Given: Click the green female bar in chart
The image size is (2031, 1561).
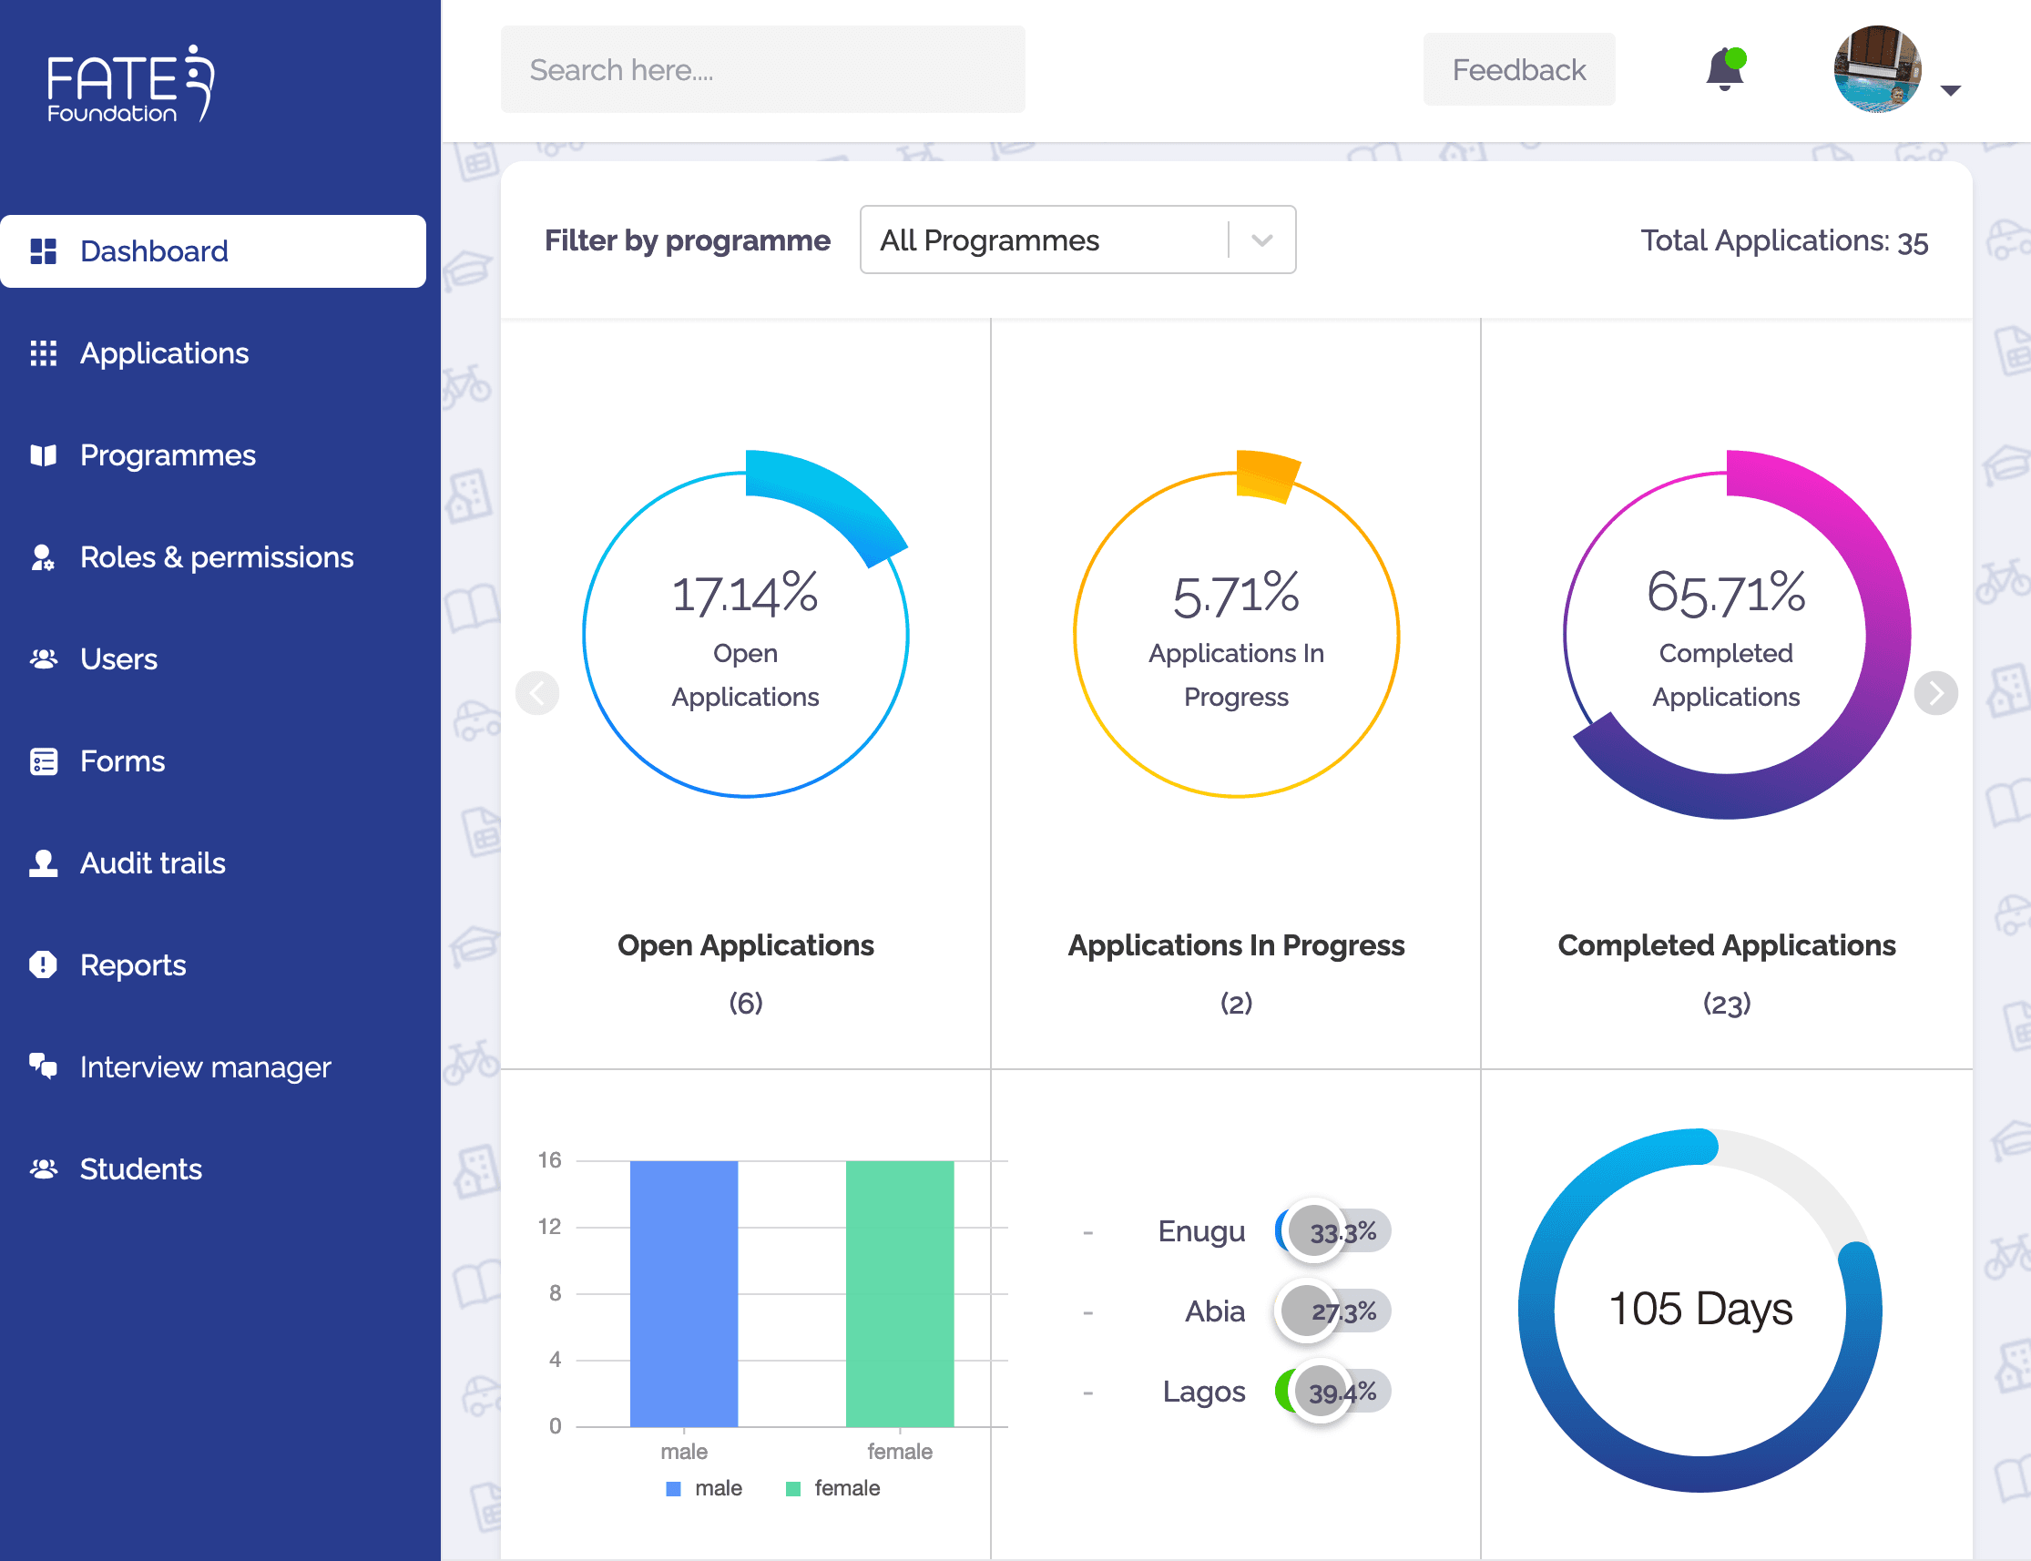Looking at the screenshot, I should pos(899,1292).
